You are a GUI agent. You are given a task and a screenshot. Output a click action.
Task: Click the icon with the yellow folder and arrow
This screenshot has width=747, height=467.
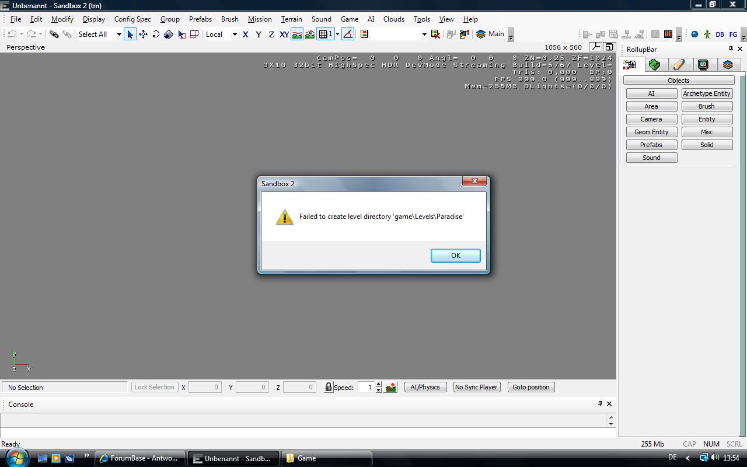pos(465,34)
